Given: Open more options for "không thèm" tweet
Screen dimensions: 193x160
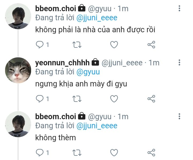Looking at the screenshot, I should click(x=179, y=117).
